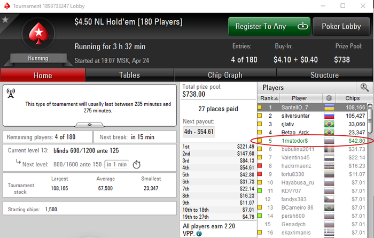Click green marker beside KDV707
This screenshot has height=238, width=374.
[260, 191]
